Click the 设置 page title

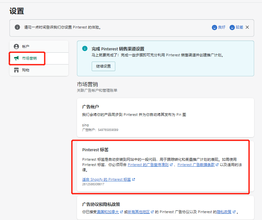pos(17,11)
